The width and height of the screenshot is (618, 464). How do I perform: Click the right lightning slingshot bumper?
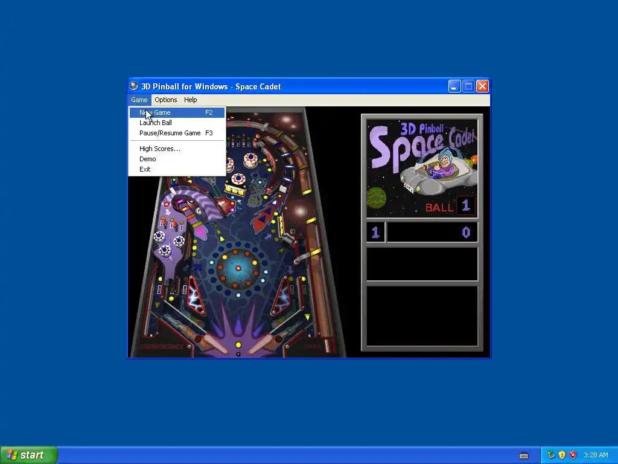(x=281, y=296)
